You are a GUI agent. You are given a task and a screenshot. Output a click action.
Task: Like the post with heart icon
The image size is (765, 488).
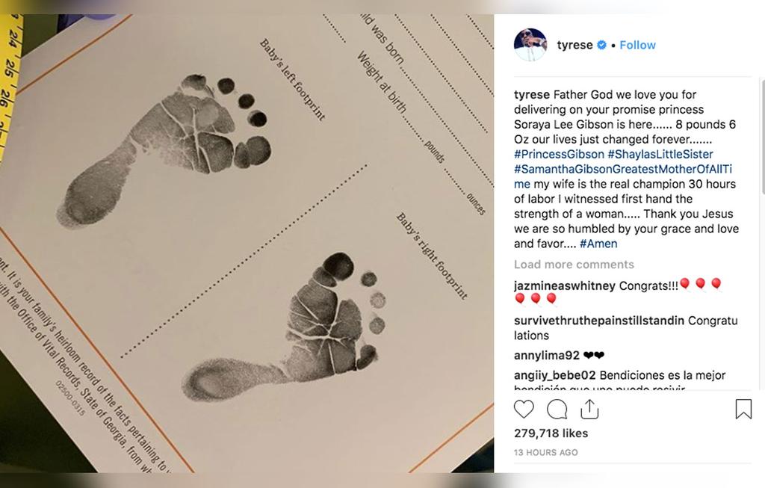coord(524,409)
